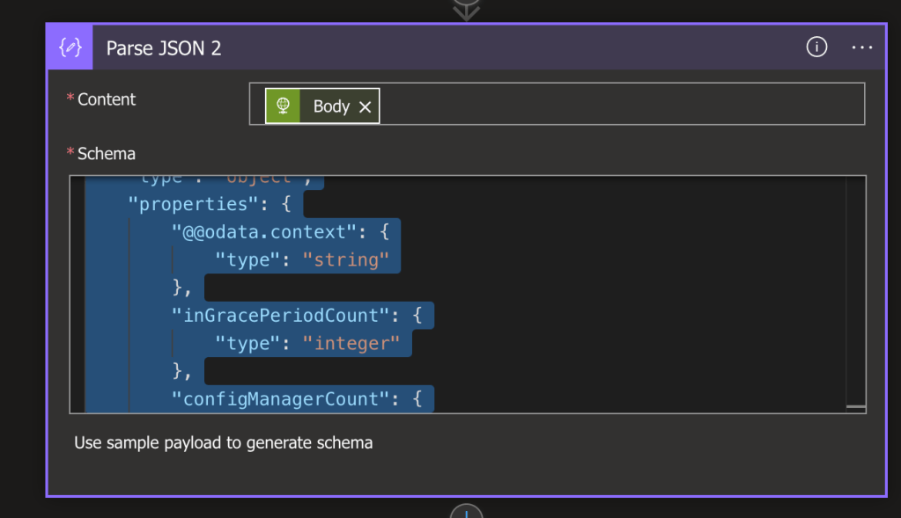Open the ellipsis menu for Parse JSON 2
Viewport: 901px width, 518px height.
click(861, 47)
